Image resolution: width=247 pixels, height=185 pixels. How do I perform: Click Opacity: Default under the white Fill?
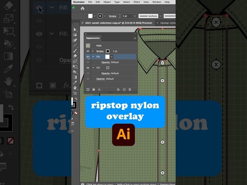point(110,62)
